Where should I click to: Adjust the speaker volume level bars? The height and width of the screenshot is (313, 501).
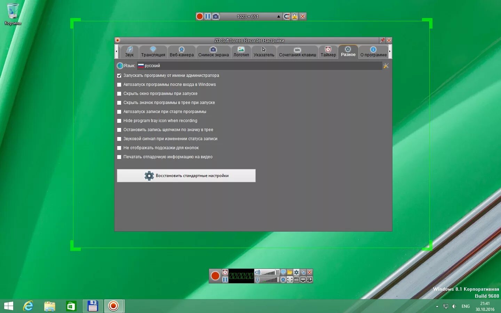270,272
